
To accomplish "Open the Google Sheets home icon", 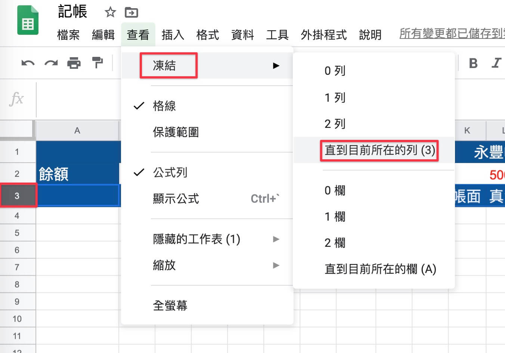I will click(x=28, y=20).
